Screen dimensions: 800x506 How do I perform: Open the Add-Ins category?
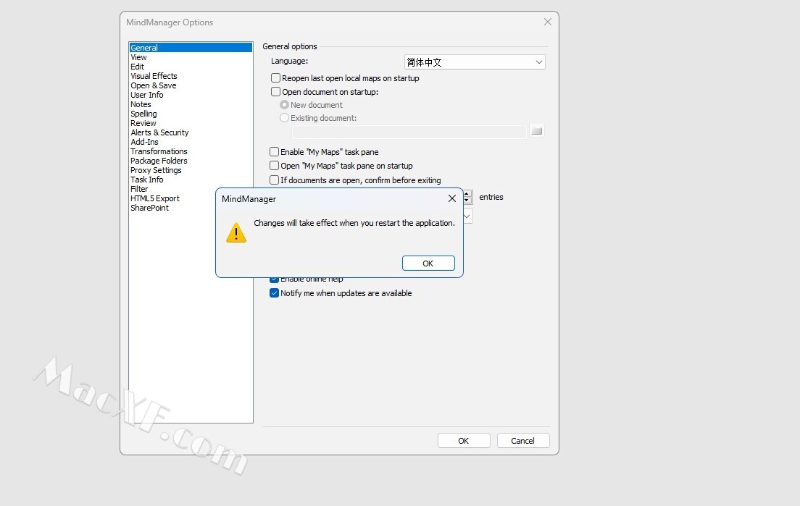tap(144, 142)
